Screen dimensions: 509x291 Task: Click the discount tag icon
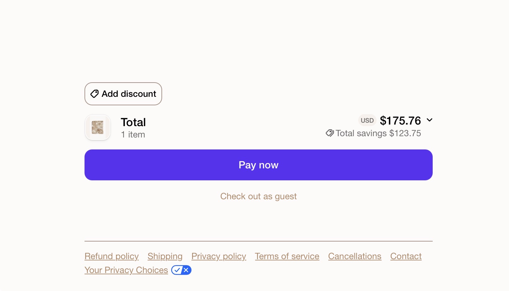(94, 94)
